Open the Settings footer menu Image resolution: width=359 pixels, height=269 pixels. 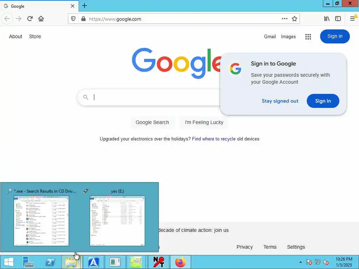tap(296, 247)
